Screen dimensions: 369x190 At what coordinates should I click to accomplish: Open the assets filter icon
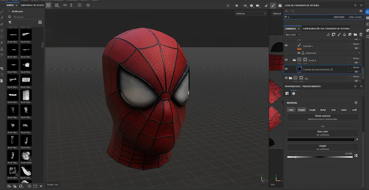click(10, 22)
